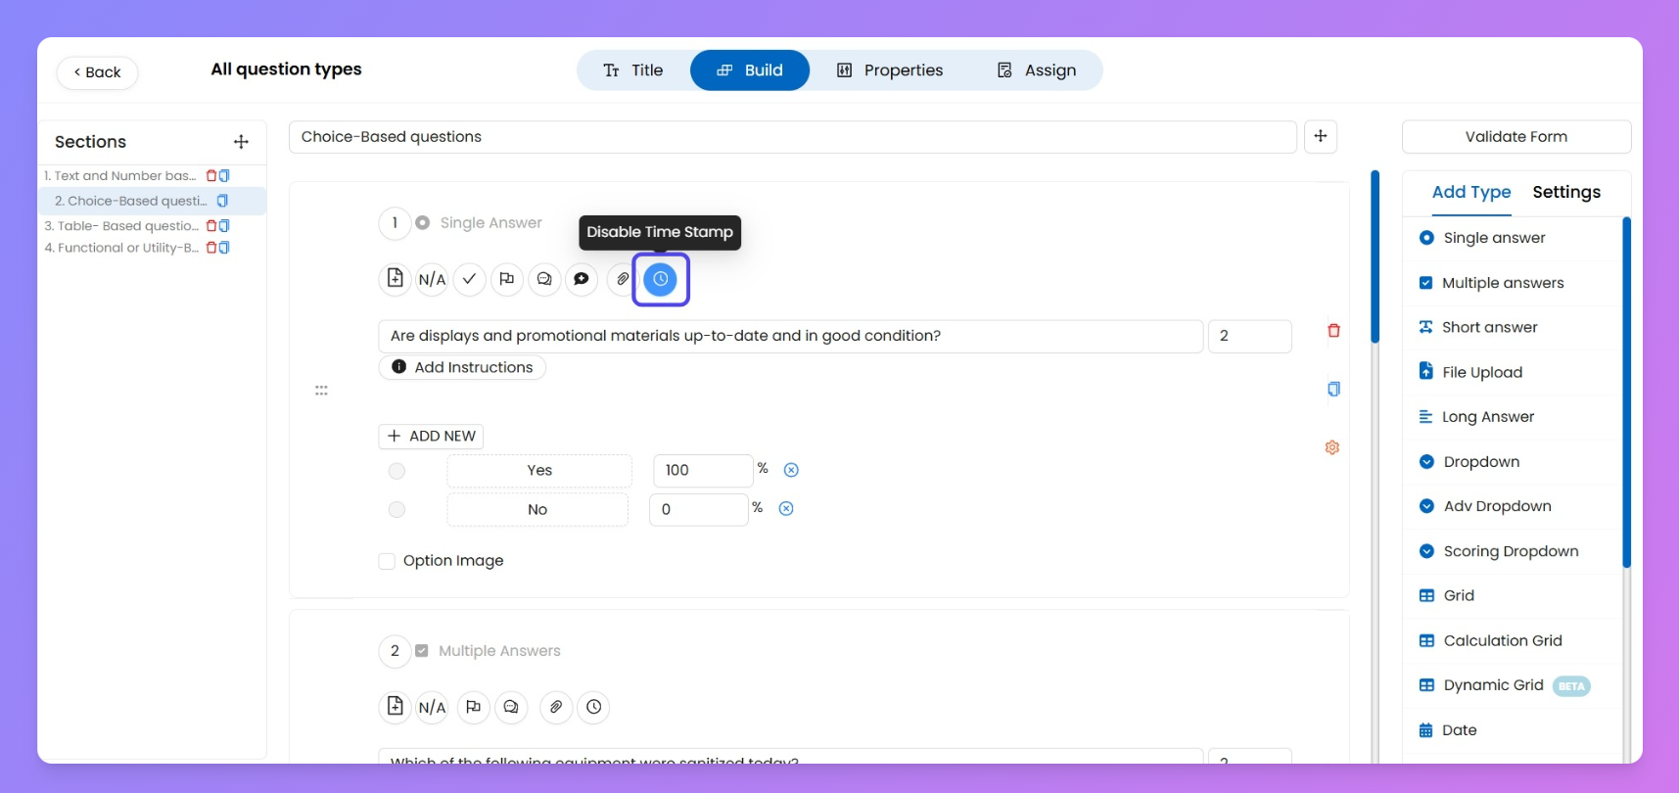Duplicate section 2 Choice-Based questions
The width and height of the screenshot is (1679, 793).
pyautogui.click(x=222, y=201)
